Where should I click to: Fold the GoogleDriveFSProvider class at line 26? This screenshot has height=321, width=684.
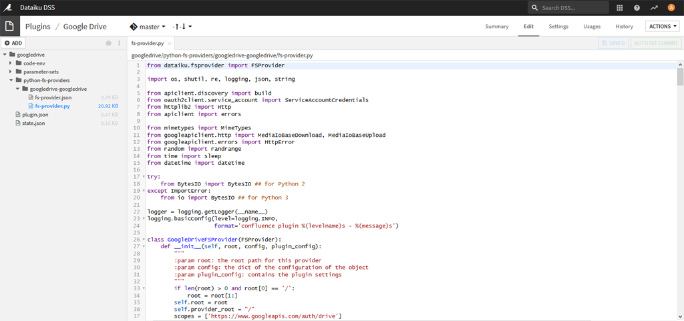(144, 240)
